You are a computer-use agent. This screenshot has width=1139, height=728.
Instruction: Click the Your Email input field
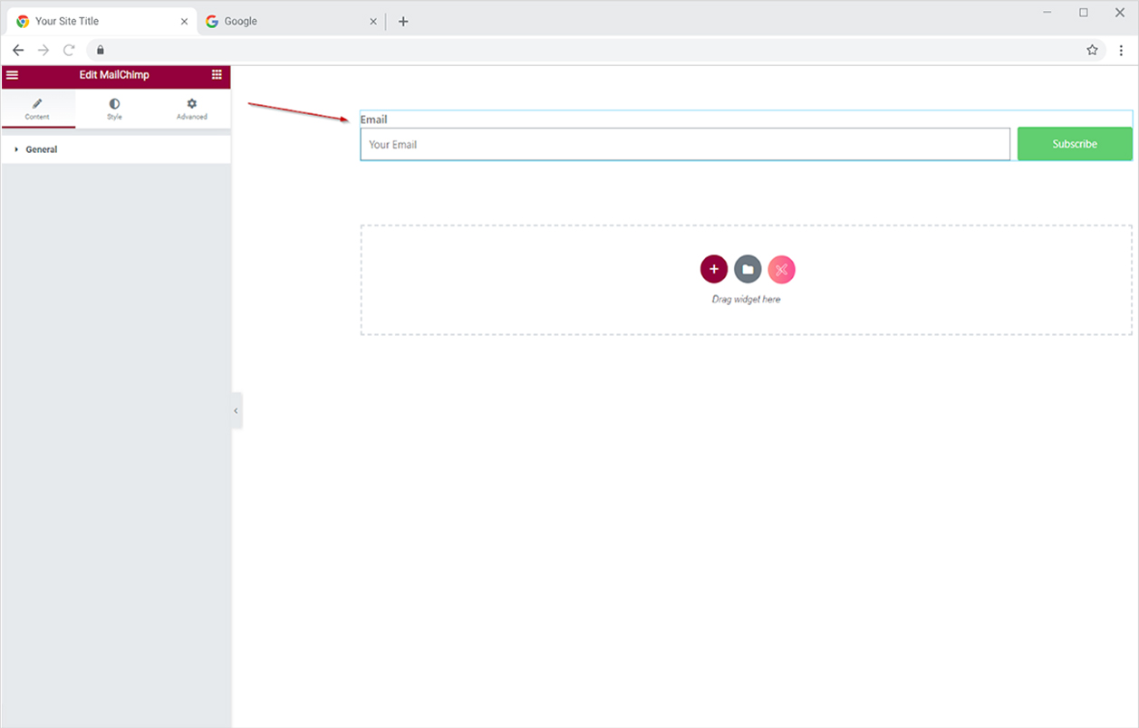tap(684, 144)
